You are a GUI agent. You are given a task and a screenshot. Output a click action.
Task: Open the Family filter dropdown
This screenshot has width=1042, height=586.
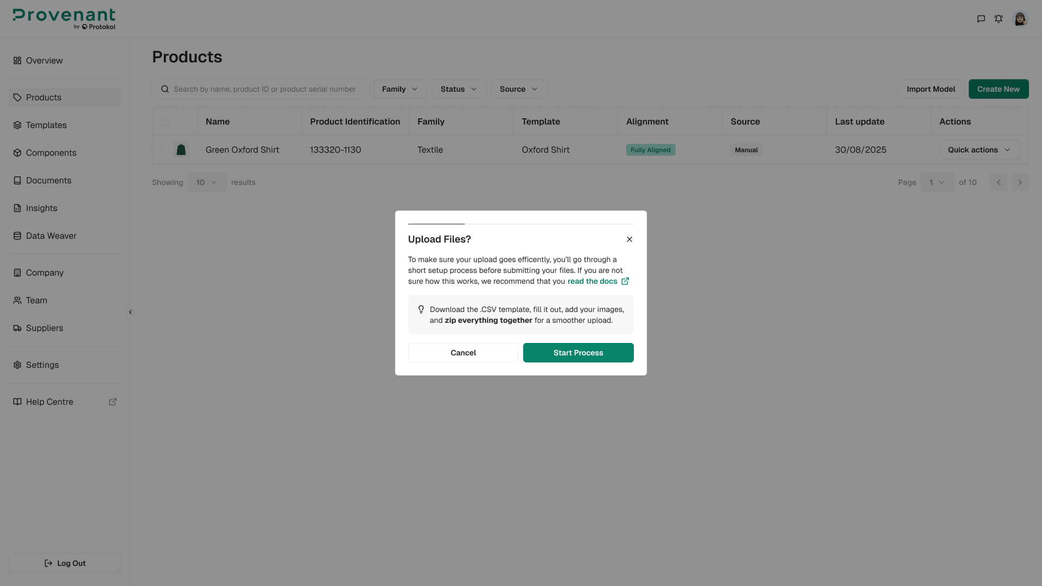tap(400, 89)
